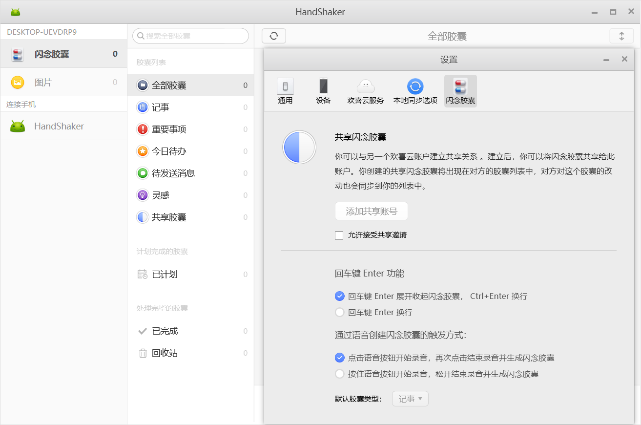This screenshot has height=425, width=641.
Task: Select the HandShaker phone device entry
Action: tap(63, 126)
